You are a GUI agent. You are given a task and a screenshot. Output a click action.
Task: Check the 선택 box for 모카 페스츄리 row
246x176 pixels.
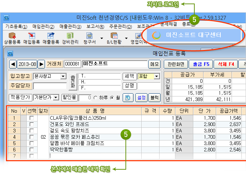(32, 137)
